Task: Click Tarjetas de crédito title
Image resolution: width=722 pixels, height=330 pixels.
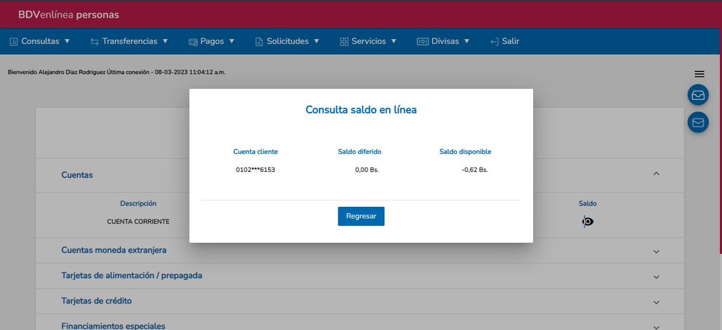Action: pos(96,301)
